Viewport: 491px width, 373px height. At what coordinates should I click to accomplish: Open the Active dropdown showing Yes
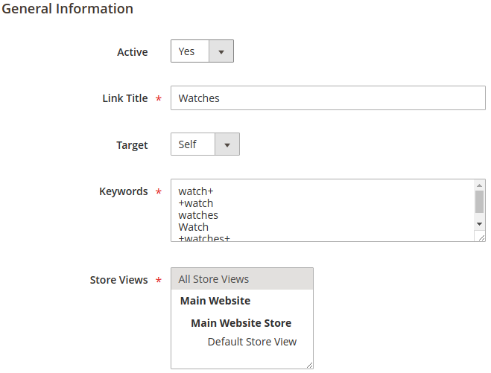(191, 51)
